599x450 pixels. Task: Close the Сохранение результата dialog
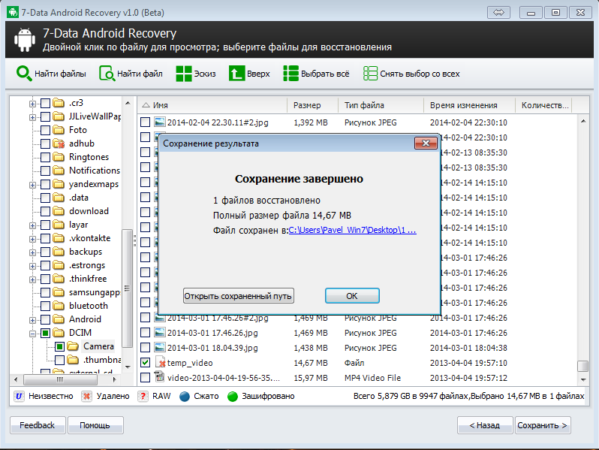[x=426, y=143]
